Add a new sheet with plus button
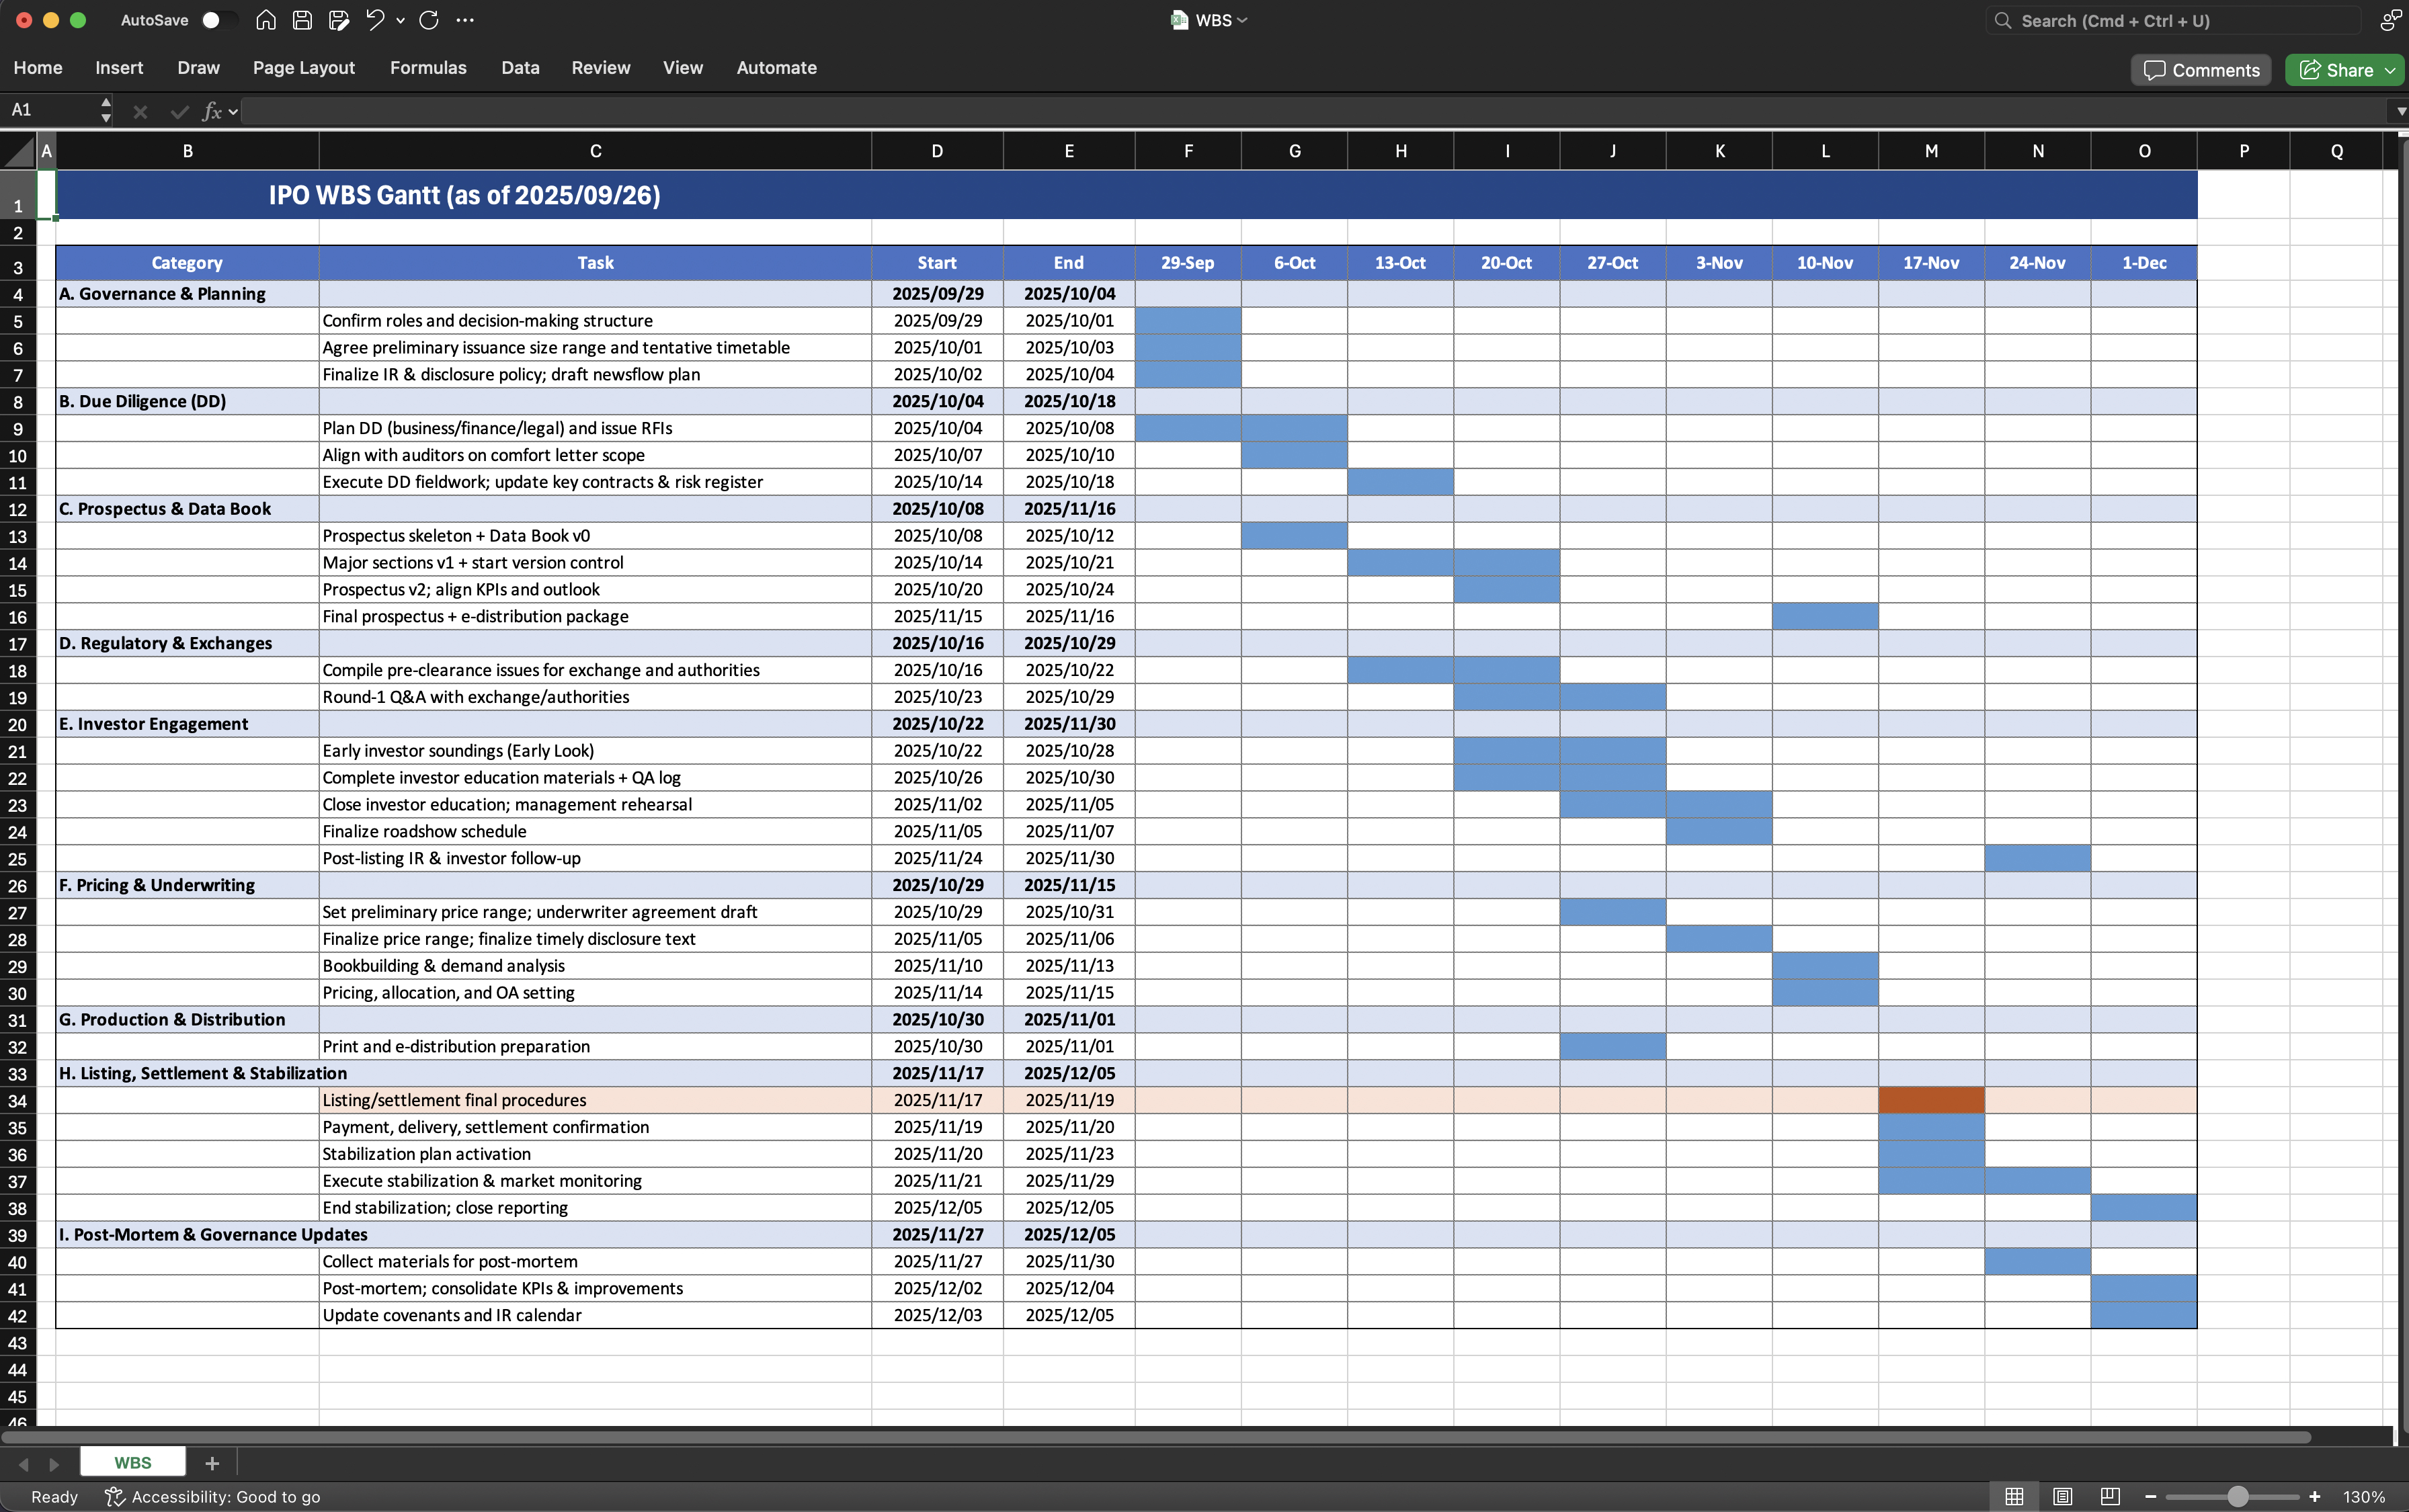Screen dimensions: 2409x1512 (212, 1463)
